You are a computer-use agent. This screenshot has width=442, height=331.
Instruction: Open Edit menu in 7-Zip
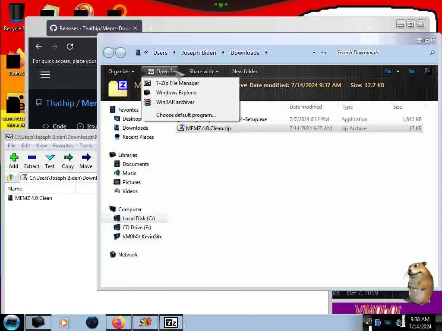(25, 146)
